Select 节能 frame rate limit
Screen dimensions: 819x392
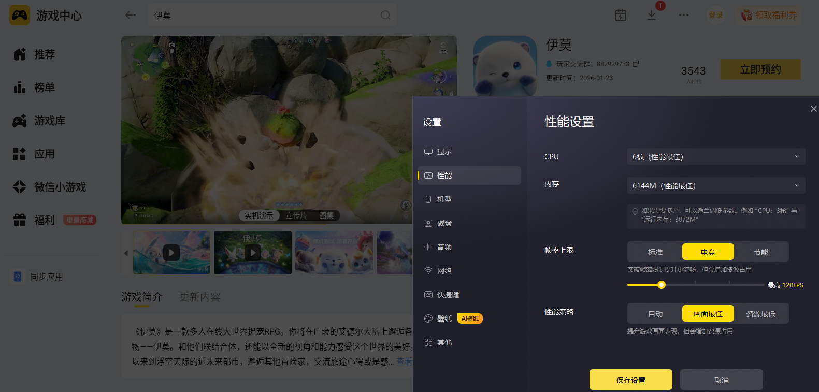click(x=761, y=252)
